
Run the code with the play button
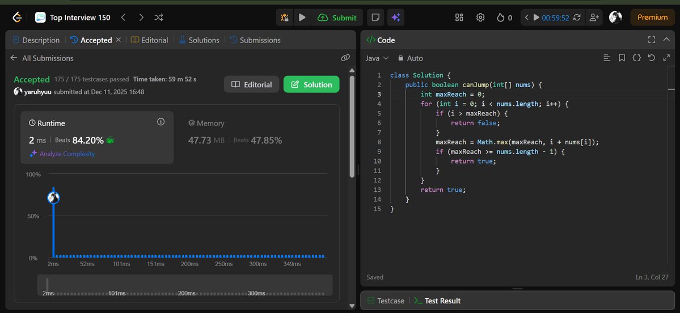pos(302,18)
